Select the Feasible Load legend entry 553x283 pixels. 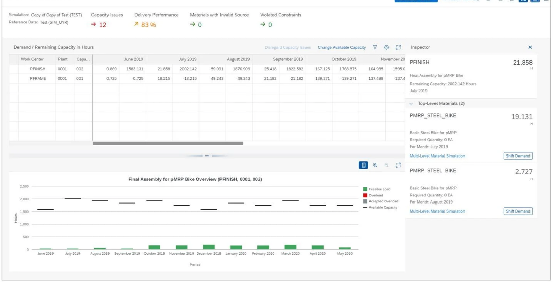pyautogui.click(x=376, y=189)
